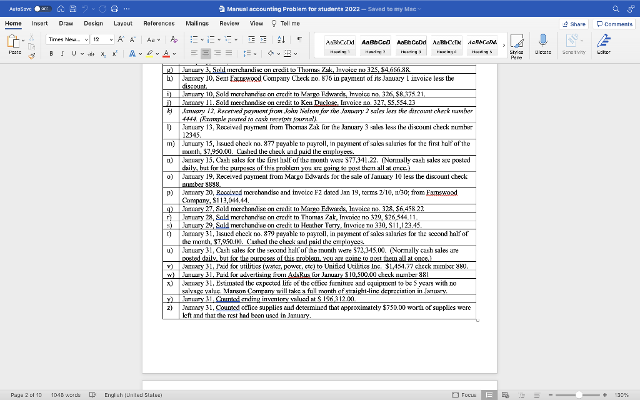Justify the paragraph text
640x400 pixels.
coord(229,54)
